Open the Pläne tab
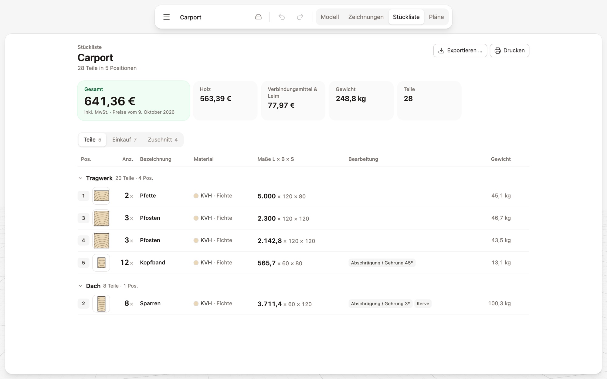The height and width of the screenshot is (379, 607). coord(436,17)
